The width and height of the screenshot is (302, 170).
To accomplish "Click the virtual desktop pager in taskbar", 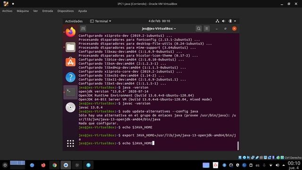I will [x=17, y=165].
